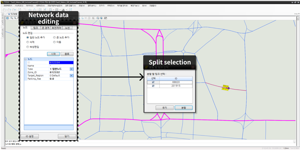Select the 삭제 (delete) radio button
The width and height of the screenshot is (300, 150).
click(28, 42)
